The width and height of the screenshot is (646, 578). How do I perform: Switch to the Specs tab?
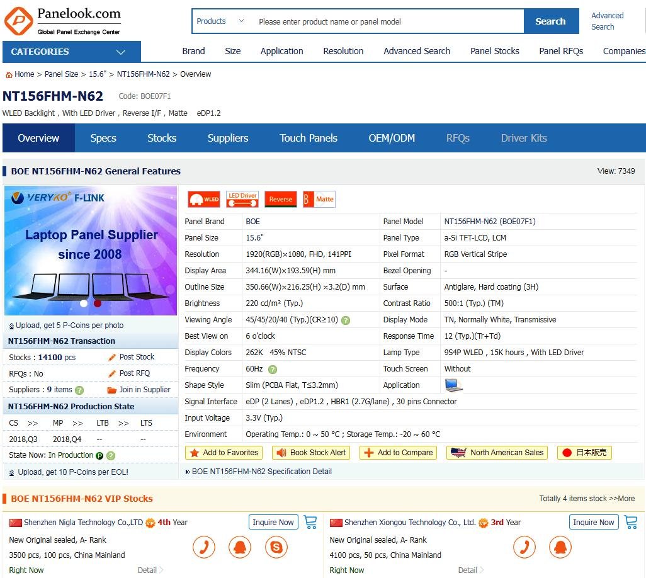103,138
